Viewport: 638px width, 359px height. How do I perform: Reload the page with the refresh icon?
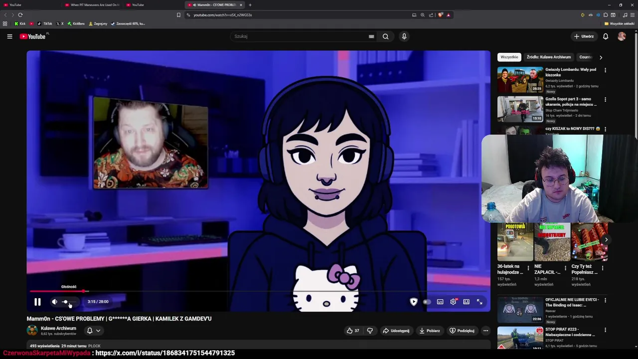(x=20, y=15)
